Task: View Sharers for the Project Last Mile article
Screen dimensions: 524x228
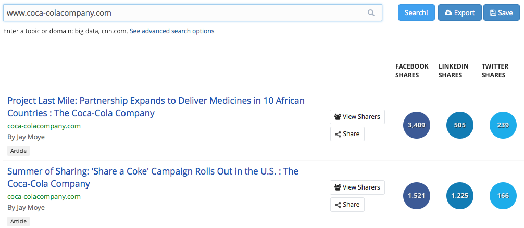Action: pos(357,117)
